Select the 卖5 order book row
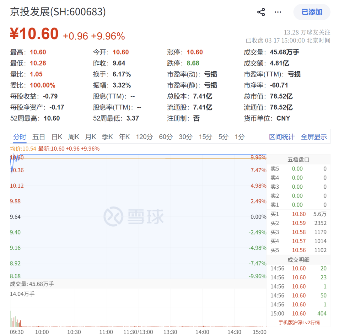 299,169
